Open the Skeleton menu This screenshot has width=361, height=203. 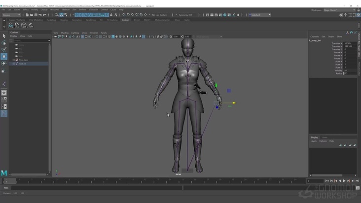pos(66,10)
